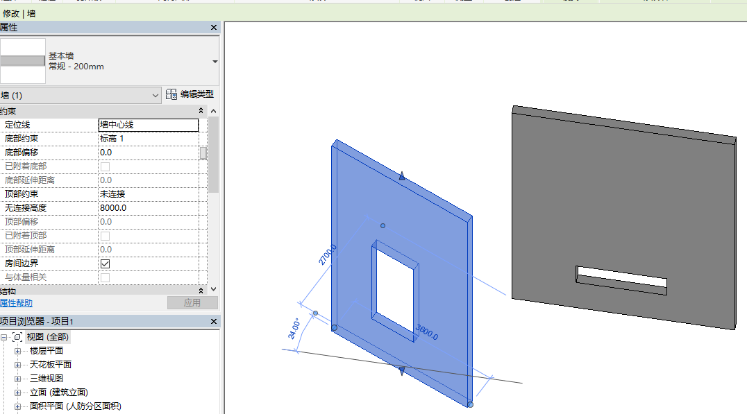Click the wall bottom shape handle arrow

402,371
